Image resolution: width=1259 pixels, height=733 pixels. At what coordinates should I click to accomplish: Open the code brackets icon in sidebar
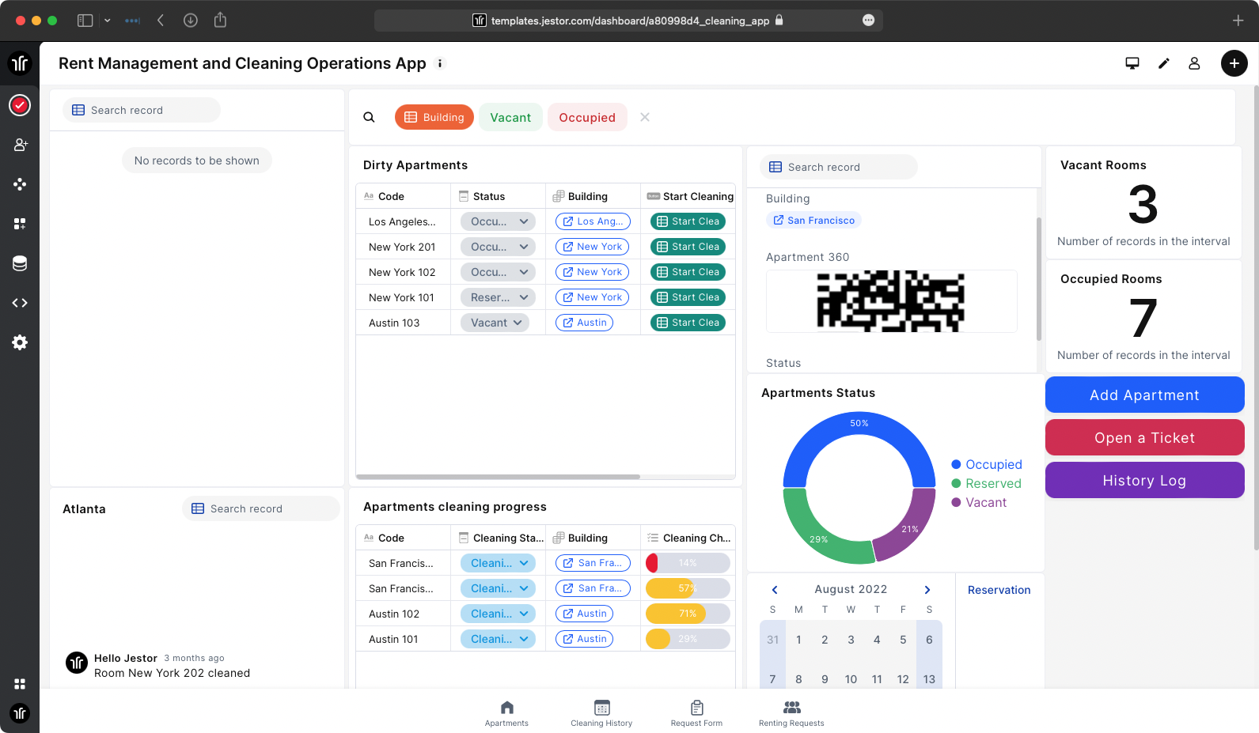click(20, 303)
